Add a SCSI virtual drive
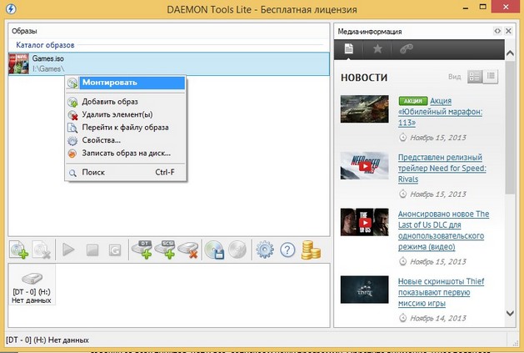 coord(165,250)
